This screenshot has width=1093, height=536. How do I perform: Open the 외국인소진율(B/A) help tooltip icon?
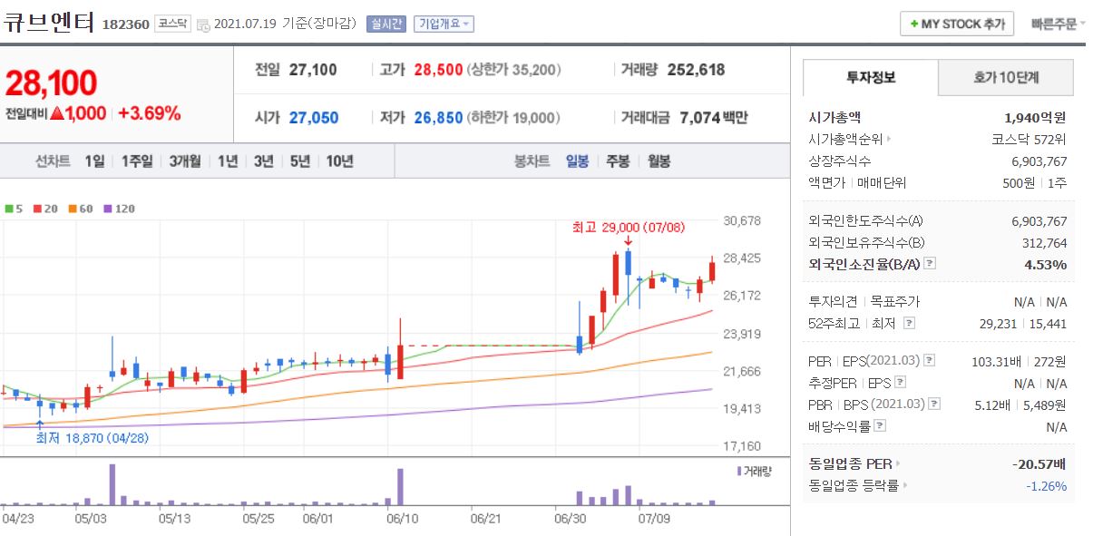click(929, 264)
